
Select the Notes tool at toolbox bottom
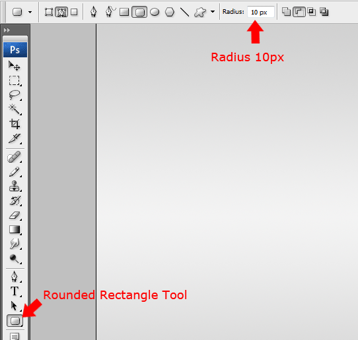(x=15, y=336)
